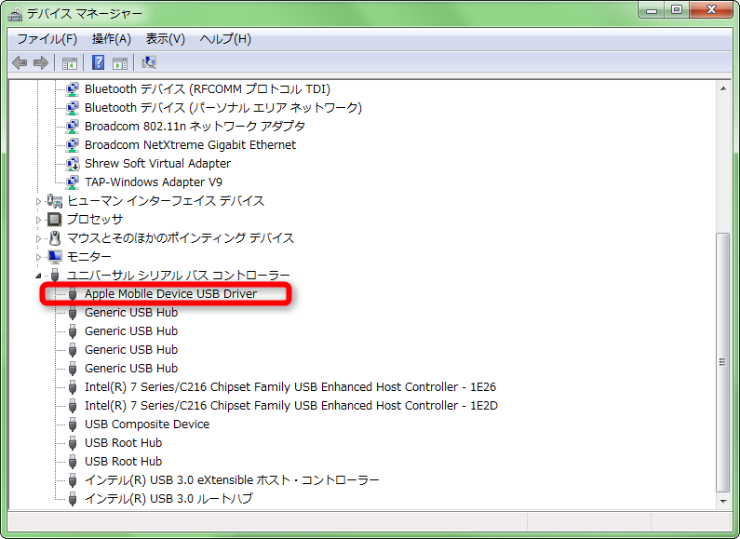The width and height of the screenshot is (740, 539).
Task: Click the Broadcom 802.11n adapter icon
Action: pos(73,127)
